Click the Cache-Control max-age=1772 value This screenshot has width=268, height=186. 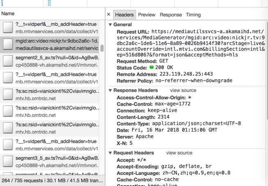(173, 104)
